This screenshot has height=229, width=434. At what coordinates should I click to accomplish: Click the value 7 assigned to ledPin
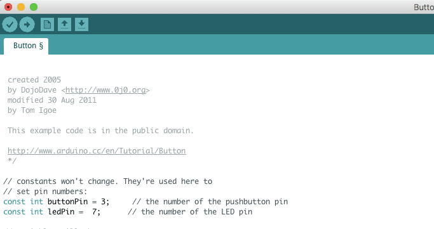click(95, 212)
